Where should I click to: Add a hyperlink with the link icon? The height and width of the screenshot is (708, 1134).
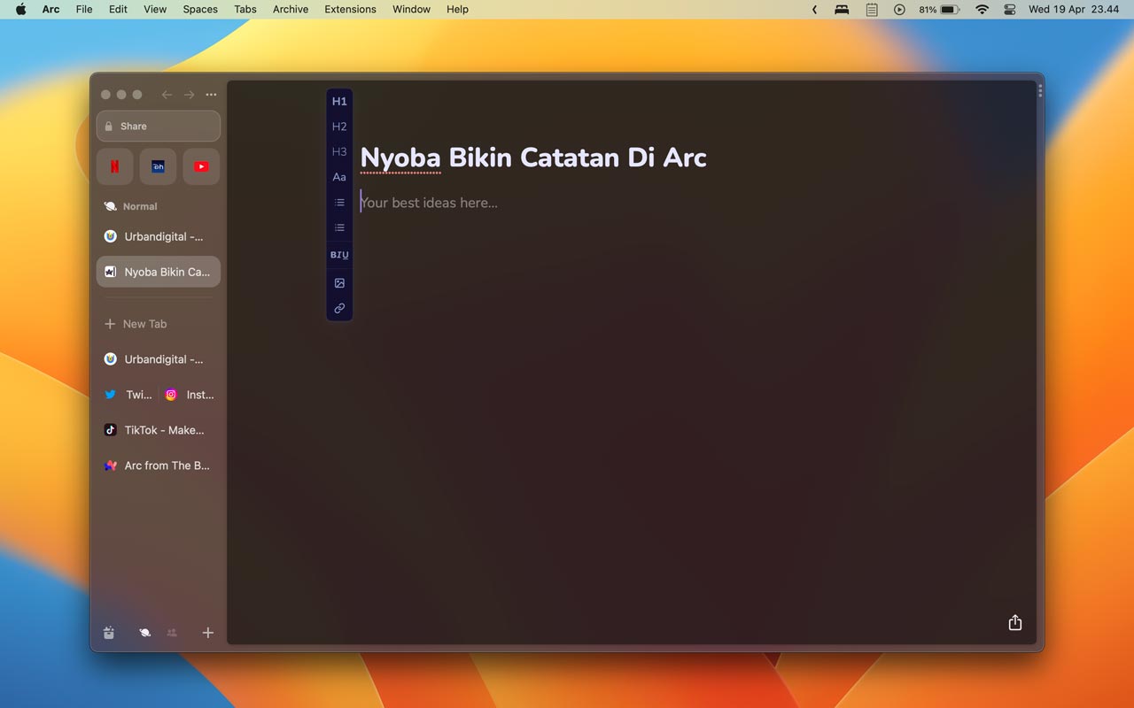(339, 309)
